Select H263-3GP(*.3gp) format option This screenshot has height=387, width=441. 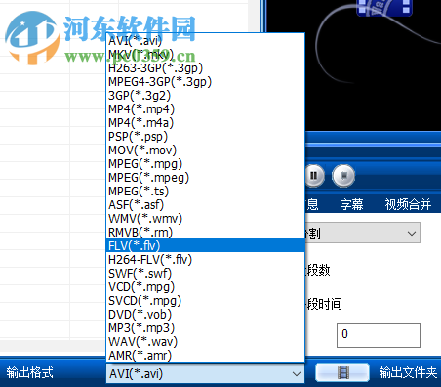205,68
